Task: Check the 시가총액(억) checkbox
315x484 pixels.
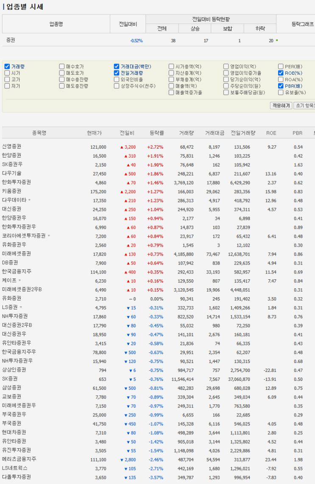Action: point(171,66)
